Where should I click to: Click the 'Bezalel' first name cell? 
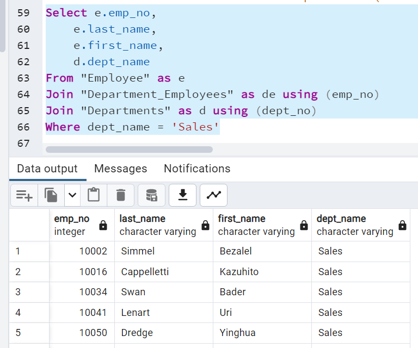262,251
